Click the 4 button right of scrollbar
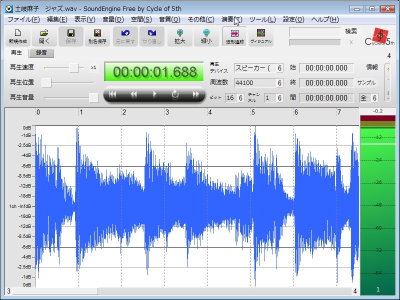 (x=355, y=291)
